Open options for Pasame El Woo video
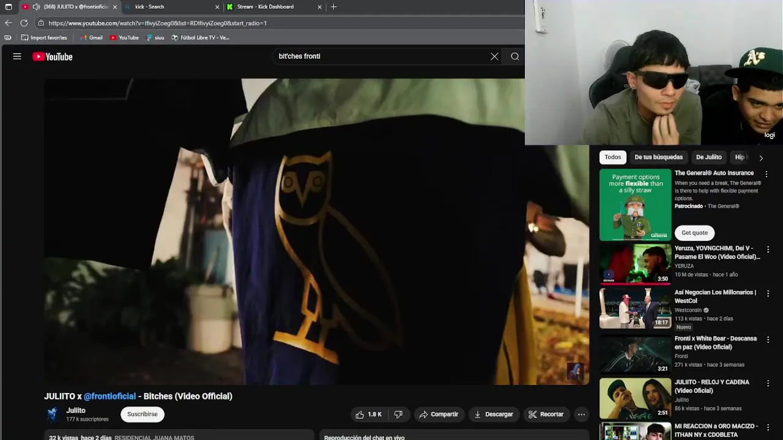783x440 pixels. click(x=768, y=249)
